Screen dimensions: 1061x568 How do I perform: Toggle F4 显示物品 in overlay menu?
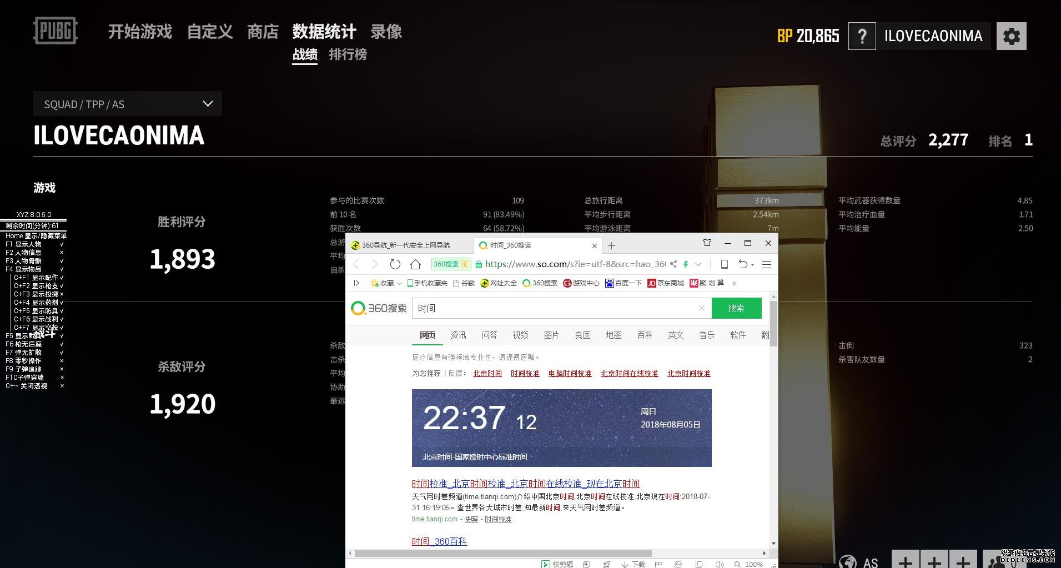(x=34, y=269)
